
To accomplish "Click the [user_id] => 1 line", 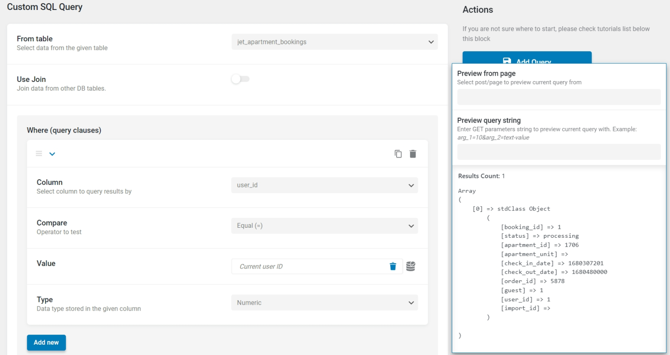I will point(525,299).
